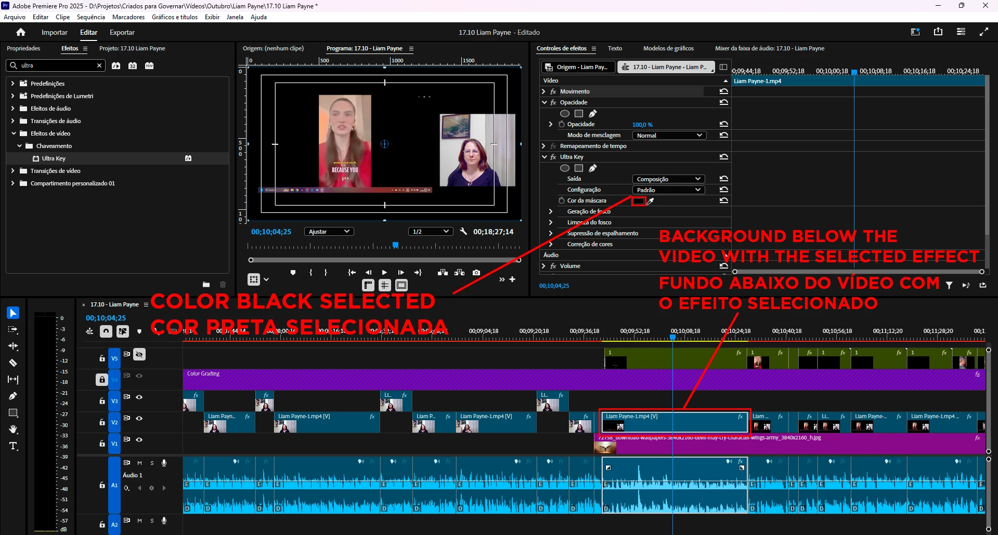Image resolution: width=998 pixels, height=535 pixels.
Task: Open Quick Export share icon
Action: 938,32
